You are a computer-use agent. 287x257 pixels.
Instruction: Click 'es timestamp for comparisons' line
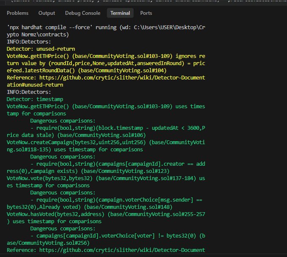pos(48,186)
